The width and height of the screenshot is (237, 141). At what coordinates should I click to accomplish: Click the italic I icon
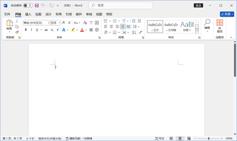click(x=31, y=30)
